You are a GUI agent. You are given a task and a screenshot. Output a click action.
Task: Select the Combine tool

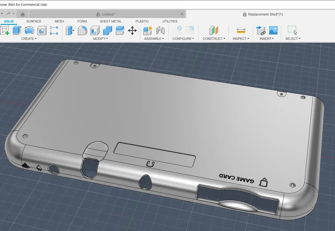pos(107,31)
